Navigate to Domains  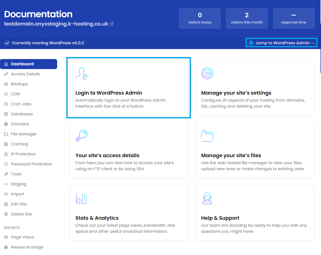(x=29, y=124)
